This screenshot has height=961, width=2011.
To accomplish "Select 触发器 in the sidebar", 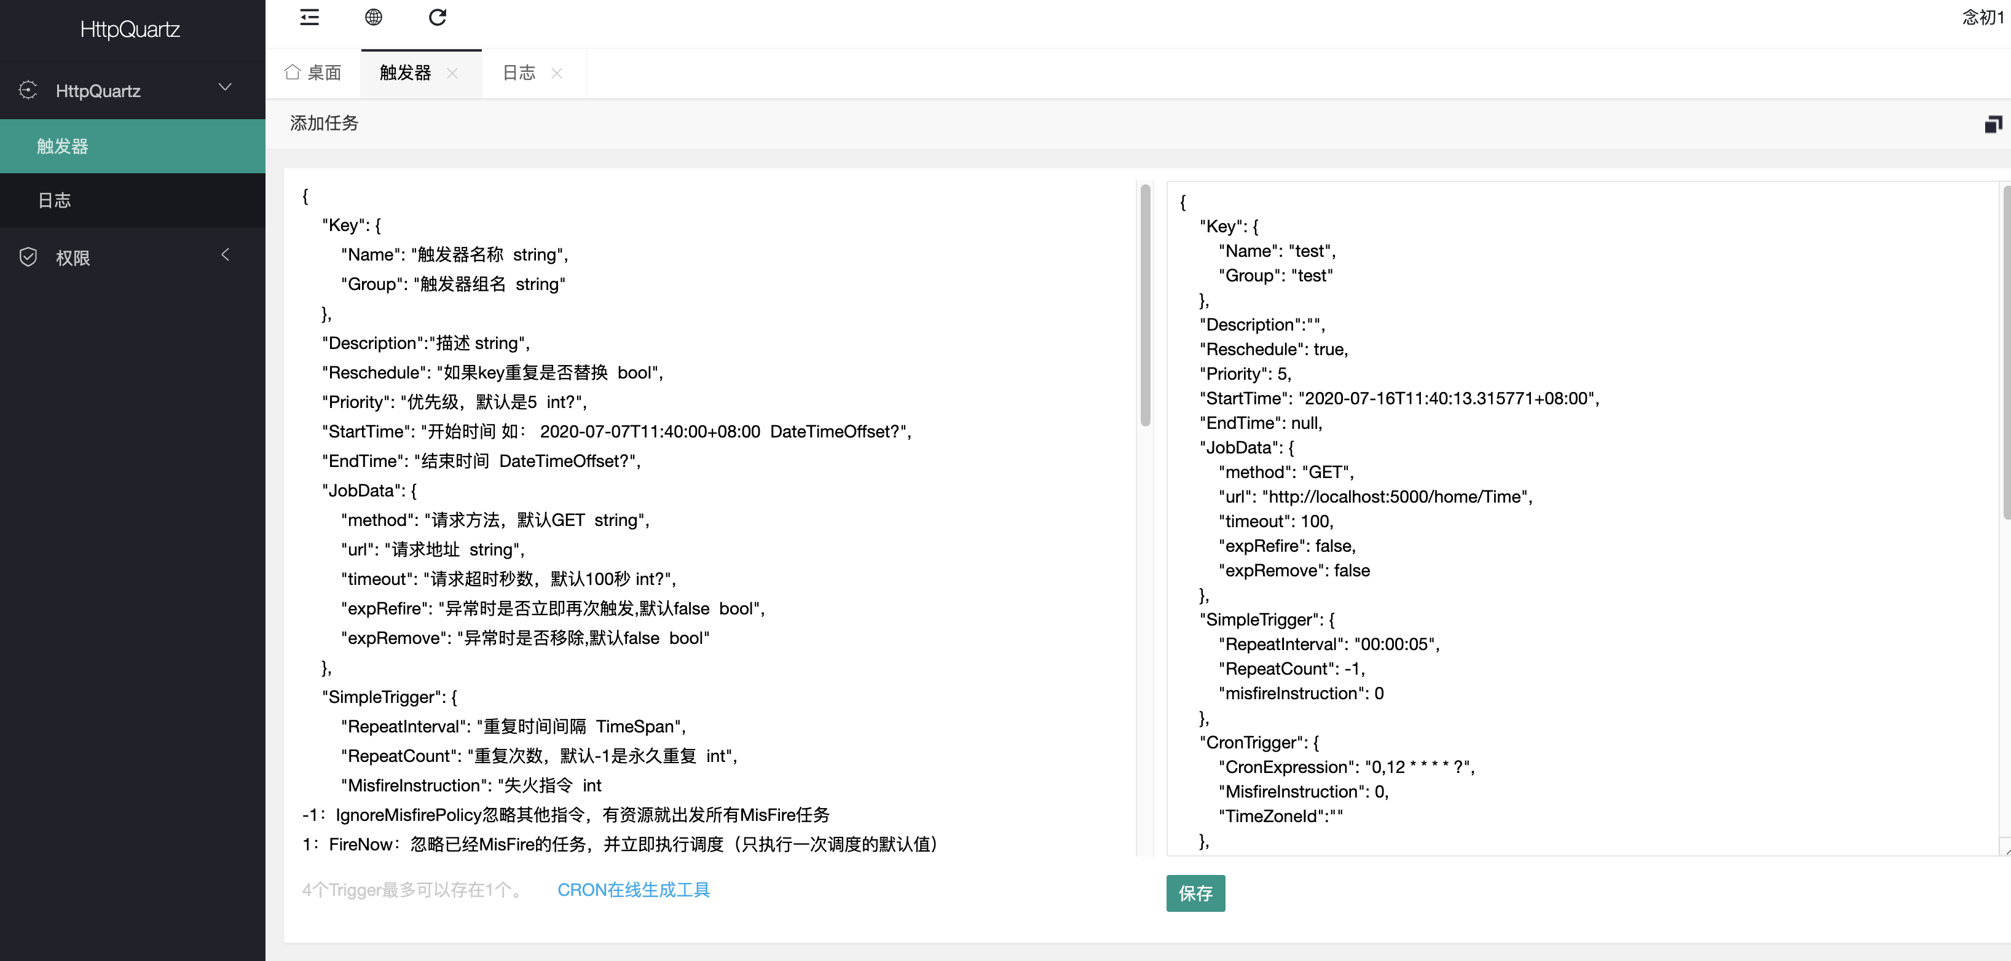I will (133, 146).
